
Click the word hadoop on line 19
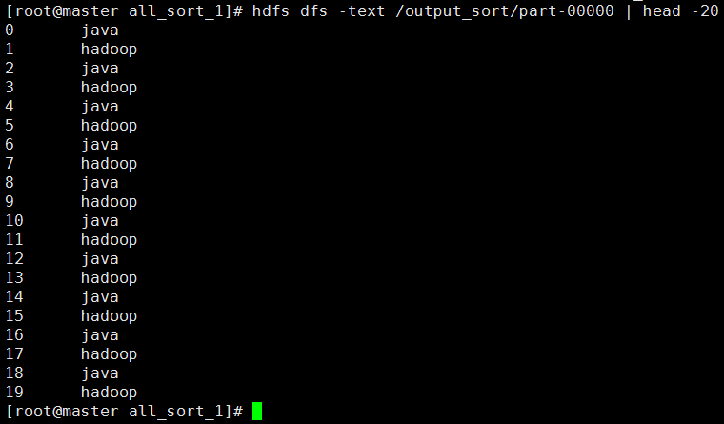tap(109, 393)
